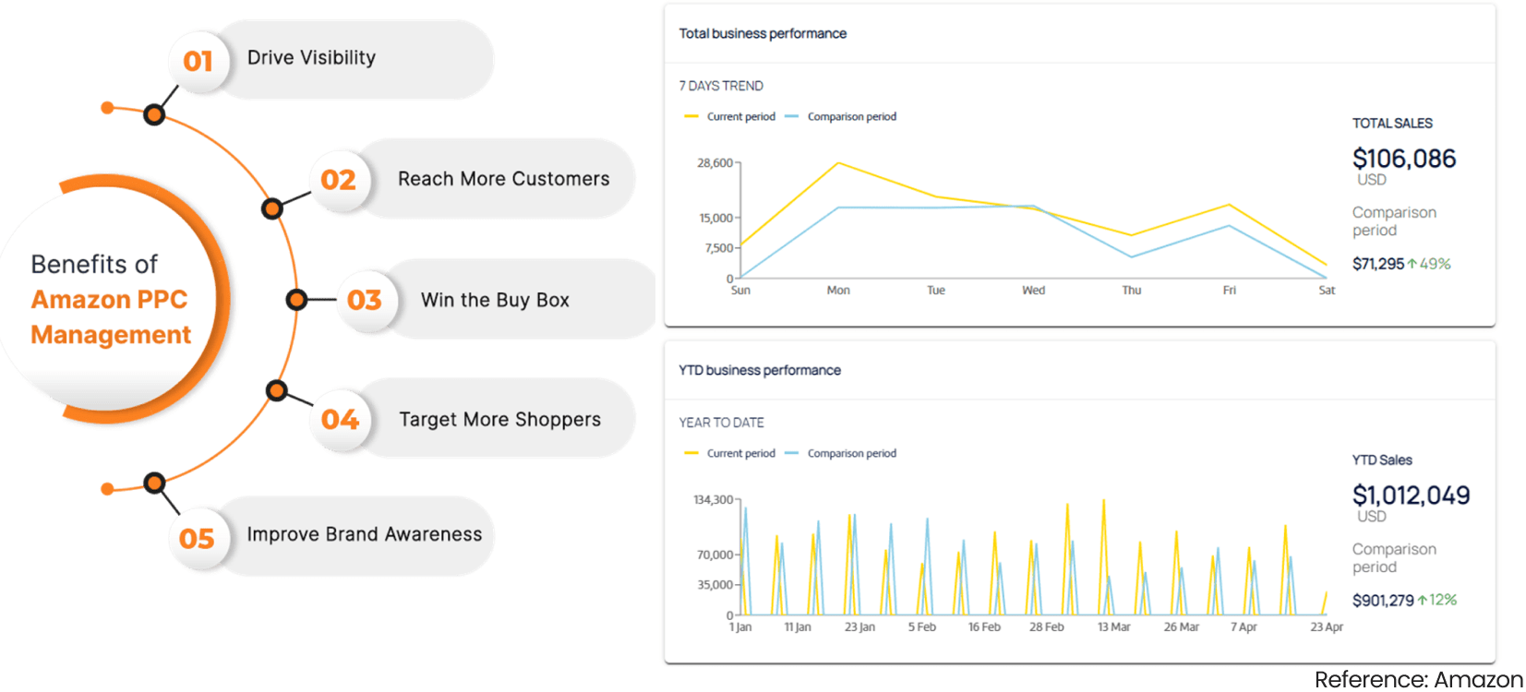Screen dimensions: 1526x692
Task: Click the 134,300 y-axis label
Action: 713,500
